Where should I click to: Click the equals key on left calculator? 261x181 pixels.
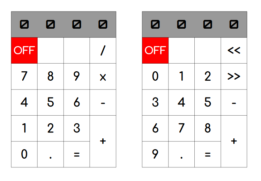77,154
